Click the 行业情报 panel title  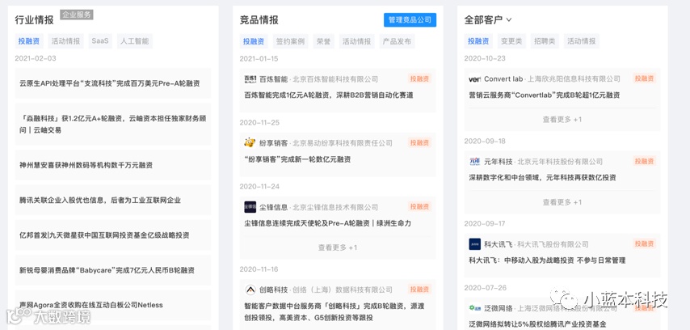[x=34, y=20]
